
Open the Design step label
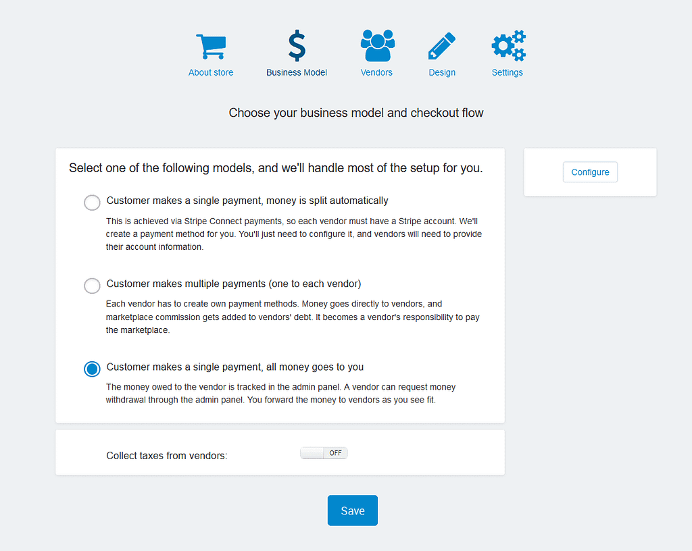click(442, 72)
